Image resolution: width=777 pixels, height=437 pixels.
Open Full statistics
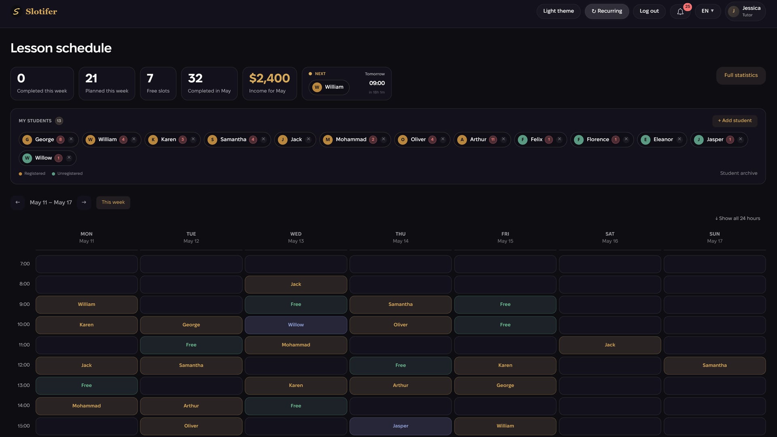741,76
